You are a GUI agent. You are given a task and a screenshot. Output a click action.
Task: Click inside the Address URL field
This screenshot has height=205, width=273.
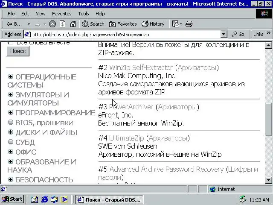tap(125, 35)
